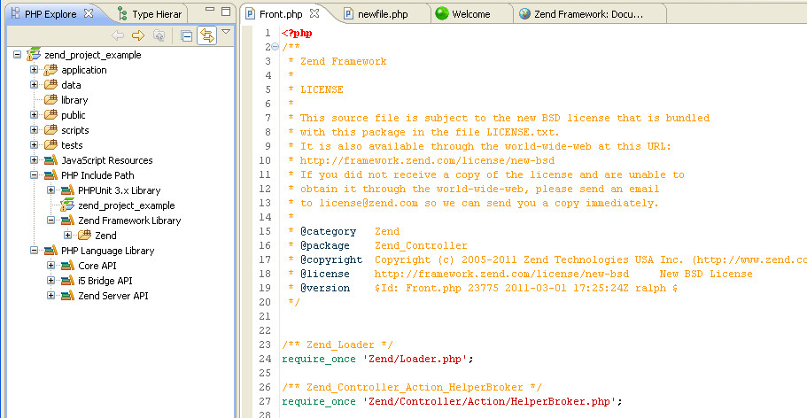807x418 pixels.
Task: Close the Front.php editor tab
Action: pos(314,13)
